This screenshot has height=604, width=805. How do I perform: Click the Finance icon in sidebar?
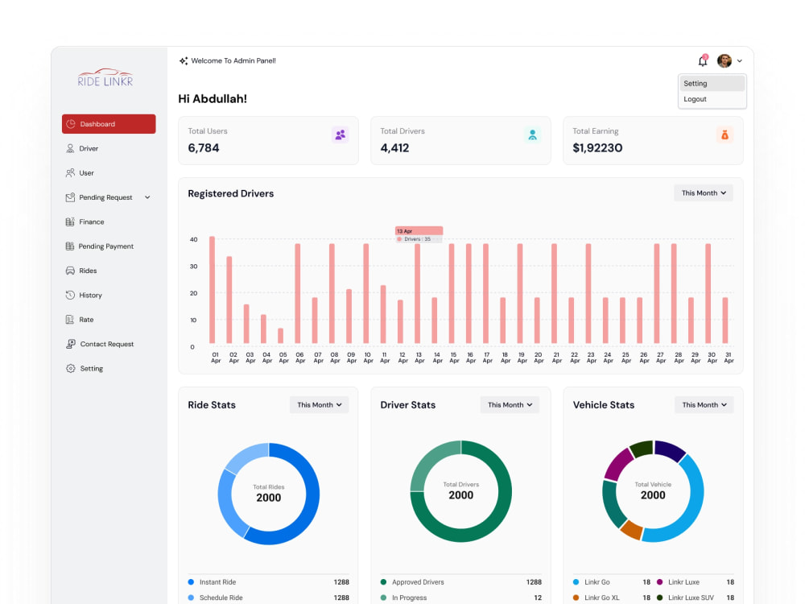(x=70, y=222)
